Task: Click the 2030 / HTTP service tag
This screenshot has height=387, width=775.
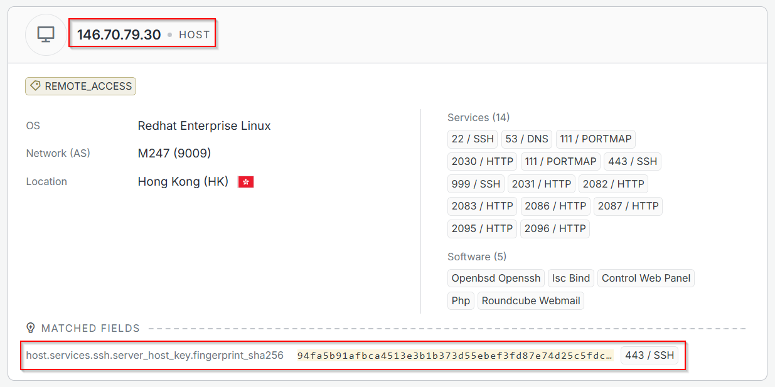Action: click(x=482, y=161)
